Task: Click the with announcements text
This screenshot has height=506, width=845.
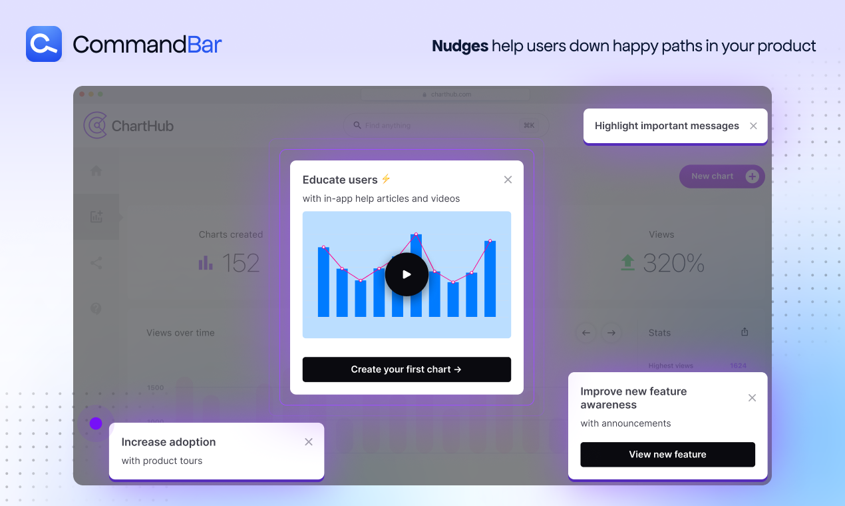Action: pyautogui.click(x=625, y=423)
